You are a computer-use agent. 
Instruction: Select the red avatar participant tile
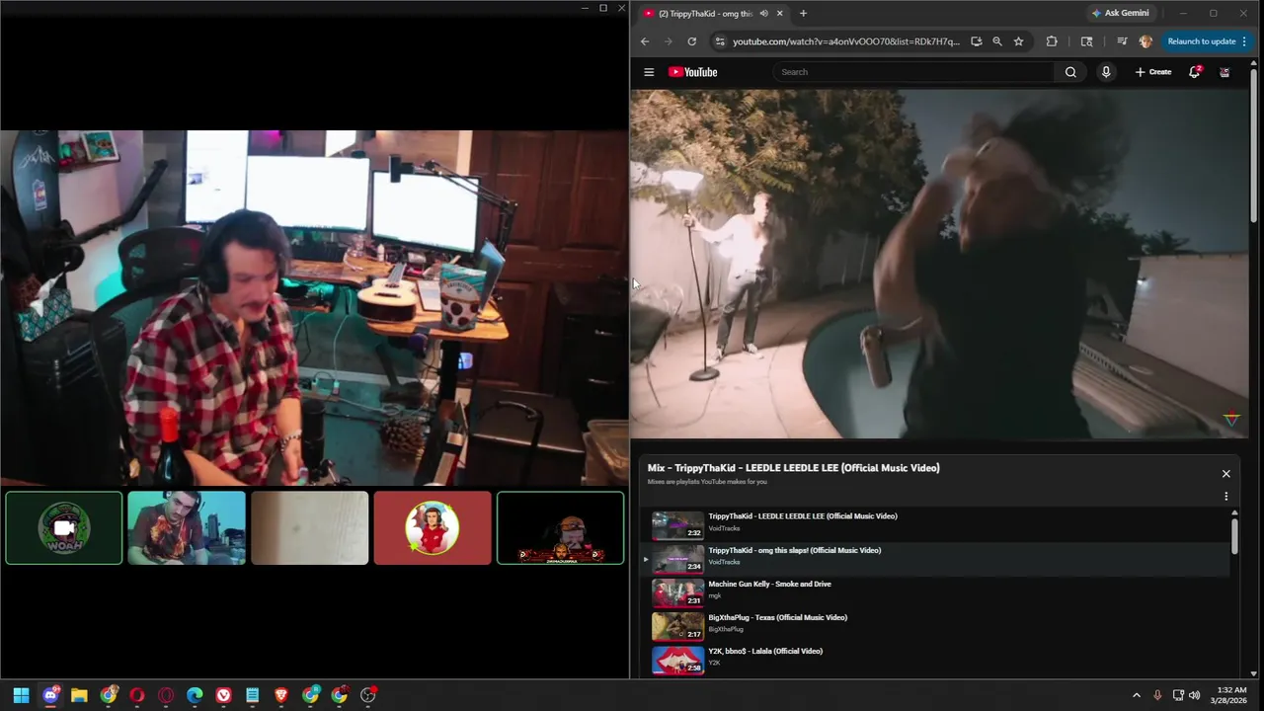click(433, 528)
